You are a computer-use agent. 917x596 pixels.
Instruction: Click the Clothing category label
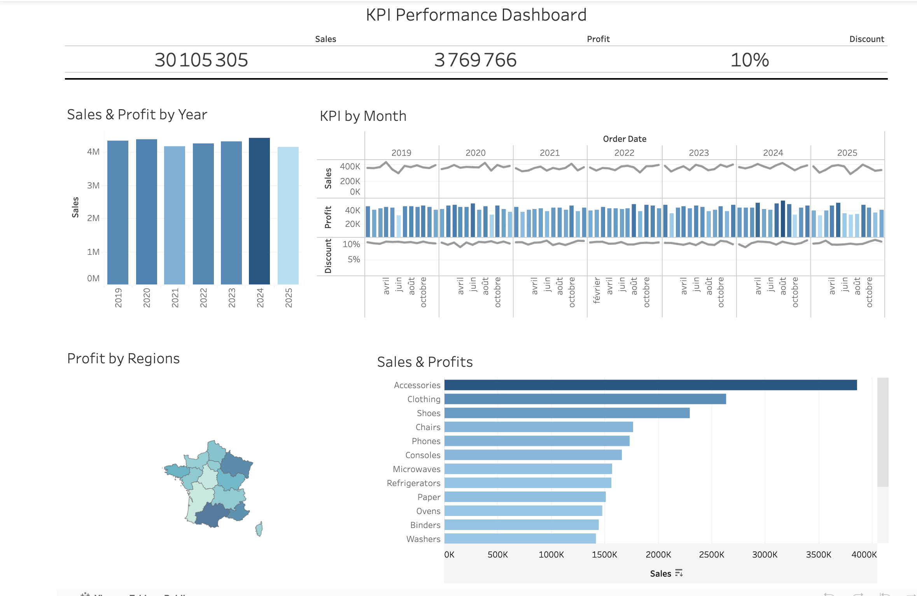click(x=423, y=399)
